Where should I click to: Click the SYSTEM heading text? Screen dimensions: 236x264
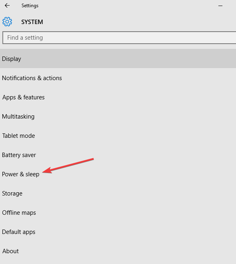(x=32, y=22)
